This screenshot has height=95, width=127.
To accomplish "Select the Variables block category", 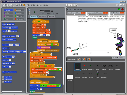I will [20, 19].
